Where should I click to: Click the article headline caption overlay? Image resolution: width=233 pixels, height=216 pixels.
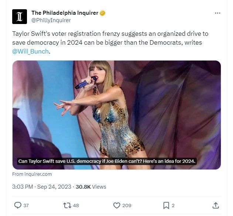pos(107,162)
